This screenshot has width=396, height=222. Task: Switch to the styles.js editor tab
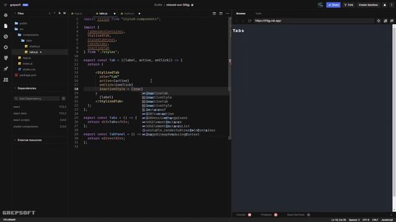tap(129, 14)
